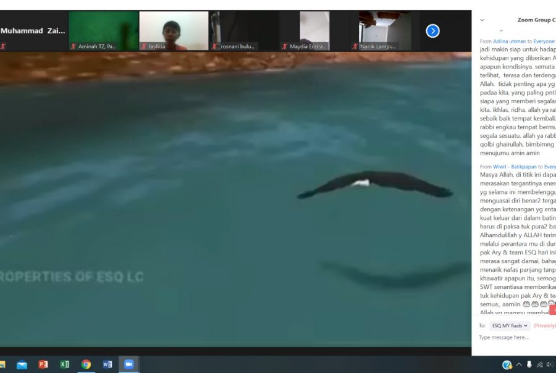This screenshot has height=373, width=556.
Task: Select layliisa's video thumbnail
Action: coord(174,31)
